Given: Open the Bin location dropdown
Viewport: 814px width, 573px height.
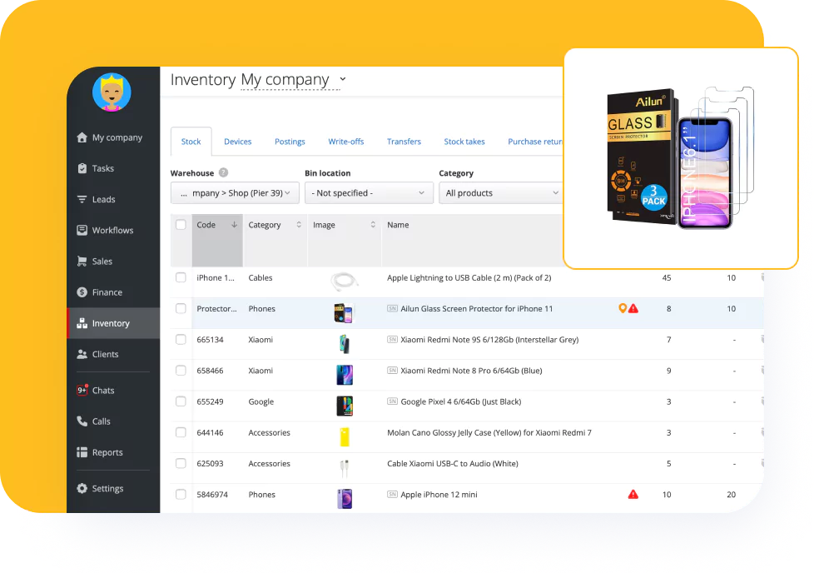Looking at the screenshot, I should pyautogui.click(x=369, y=192).
